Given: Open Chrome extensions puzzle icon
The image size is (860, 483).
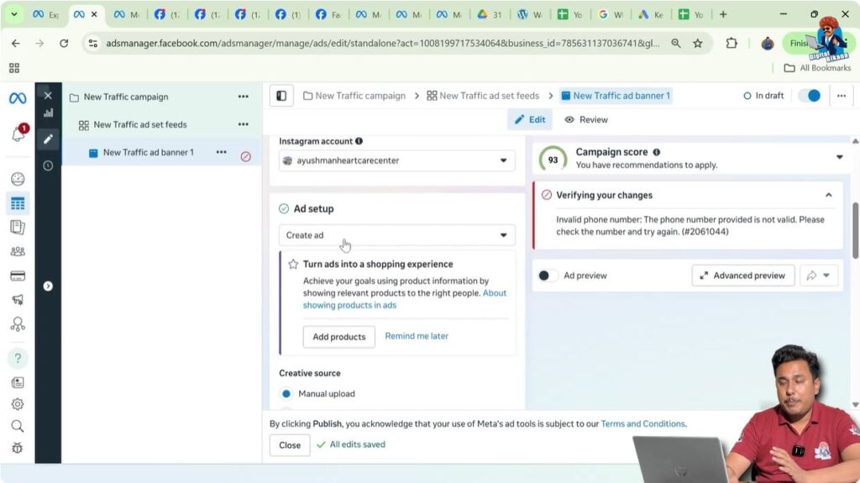Looking at the screenshot, I should (x=732, y=43).
